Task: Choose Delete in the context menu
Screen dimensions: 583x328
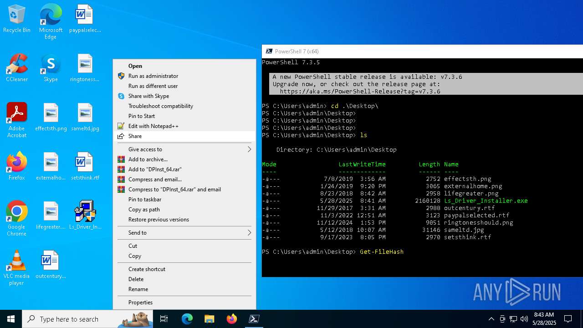Action: tap(184, 279)
